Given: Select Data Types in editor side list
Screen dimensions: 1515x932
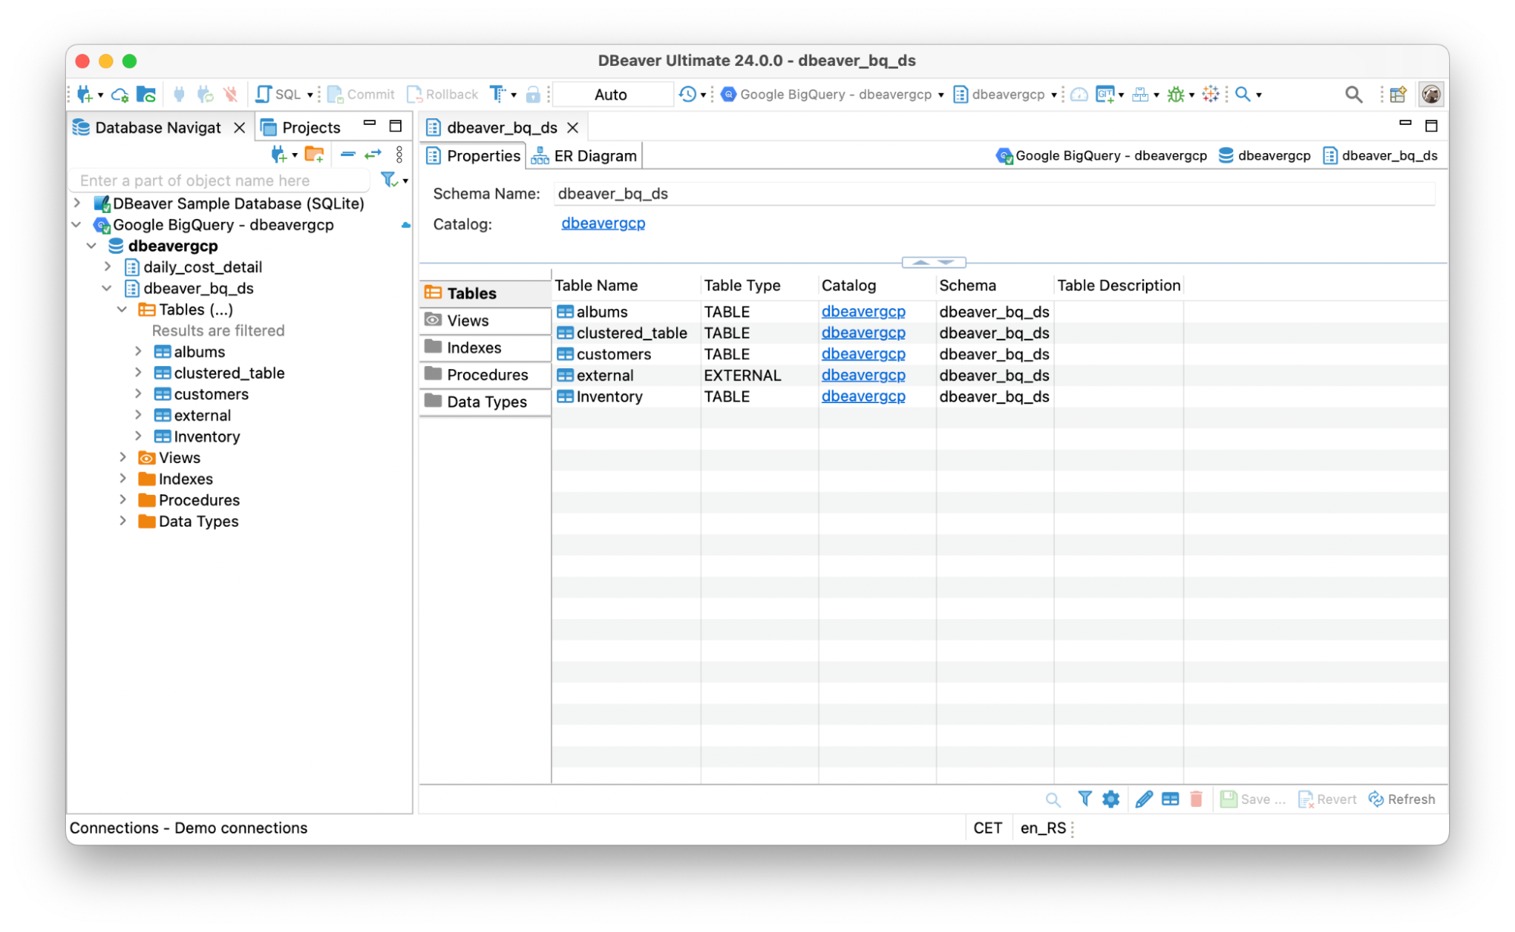Looking at the screenshot, I should coord(485,402).
